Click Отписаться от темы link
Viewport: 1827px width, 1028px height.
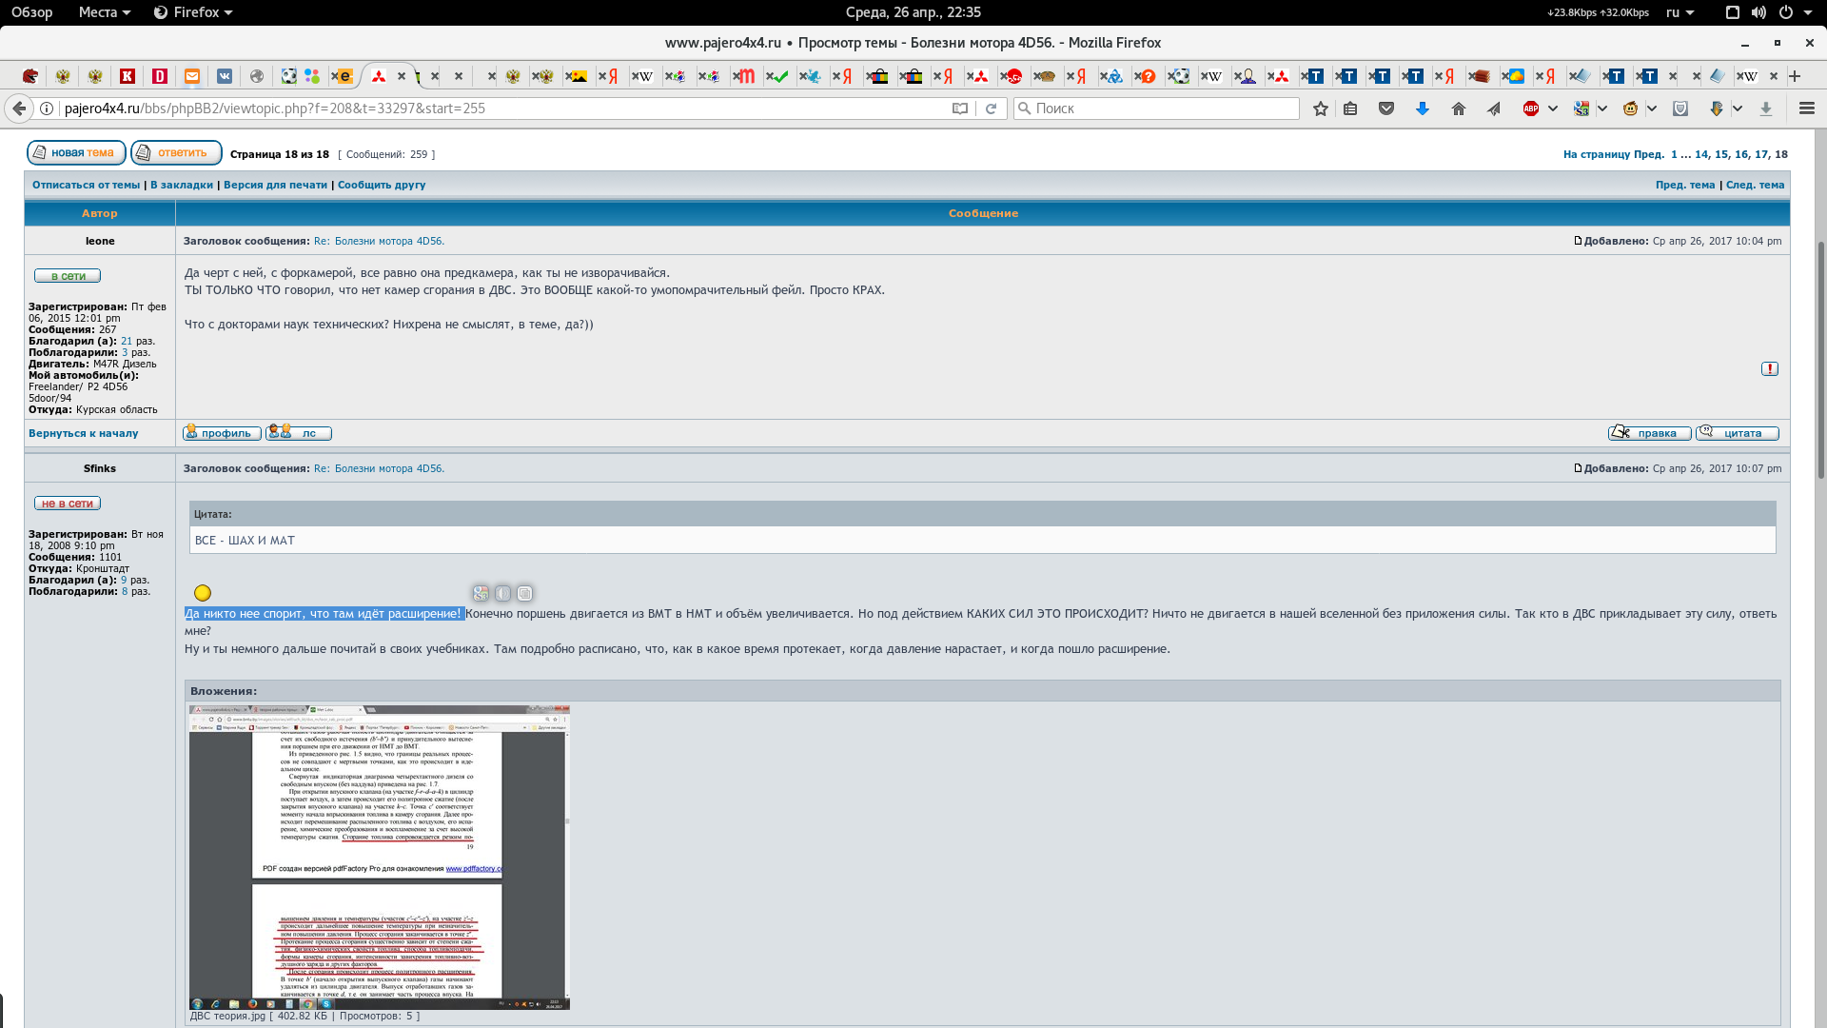coord(86,185)
